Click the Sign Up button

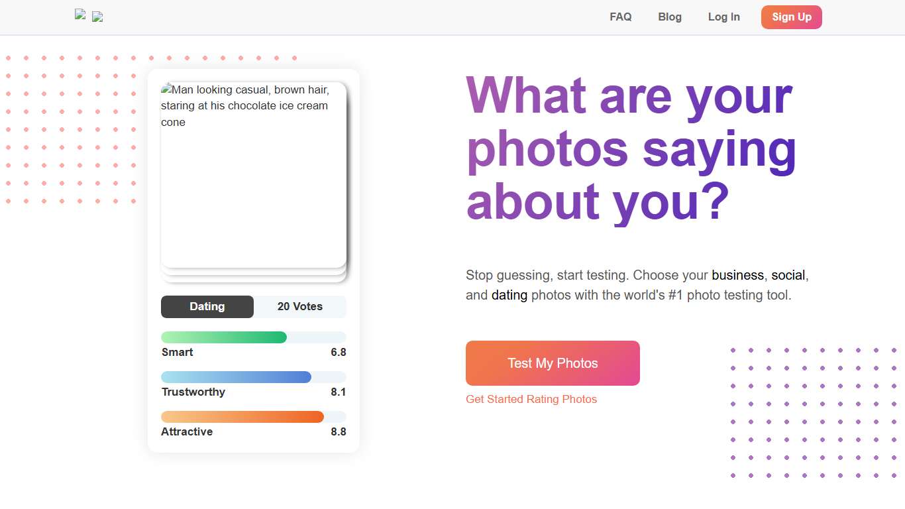pyautogui.click(x=791, y=17)
